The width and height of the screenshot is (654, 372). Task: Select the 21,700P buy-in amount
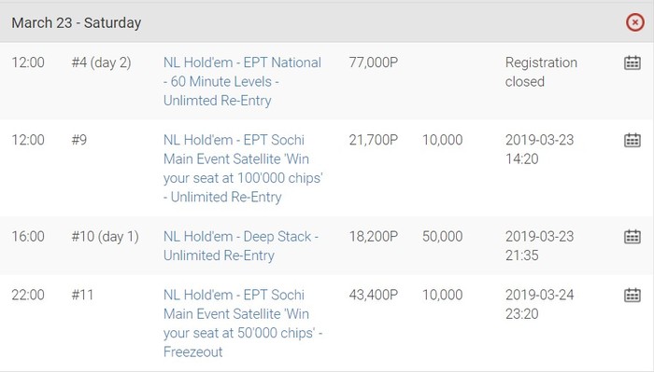pyautogui.click(x=374, y=140)
